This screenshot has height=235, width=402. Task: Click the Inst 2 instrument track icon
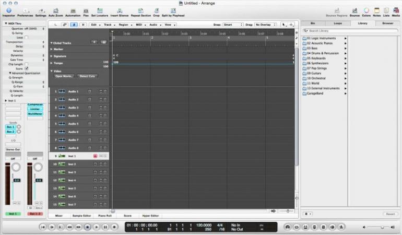[62, 164]
